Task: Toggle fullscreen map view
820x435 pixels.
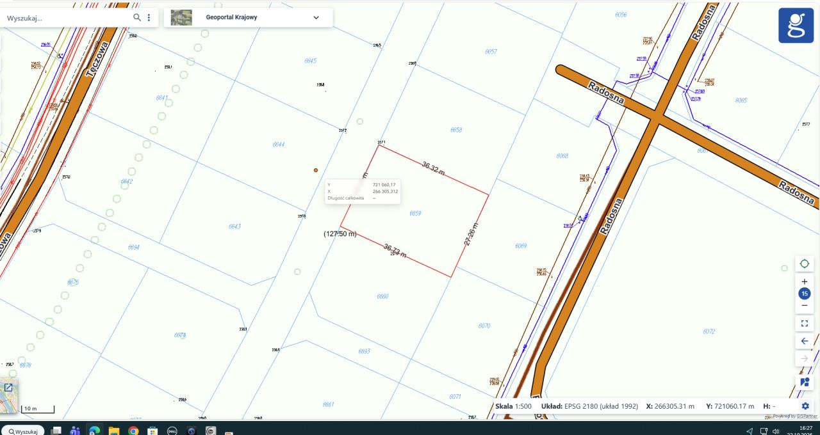Action: pyautogui.click(x=805, y=323)
